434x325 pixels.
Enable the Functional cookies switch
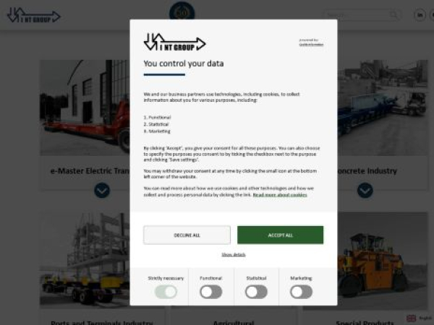[x=211, y=292]
